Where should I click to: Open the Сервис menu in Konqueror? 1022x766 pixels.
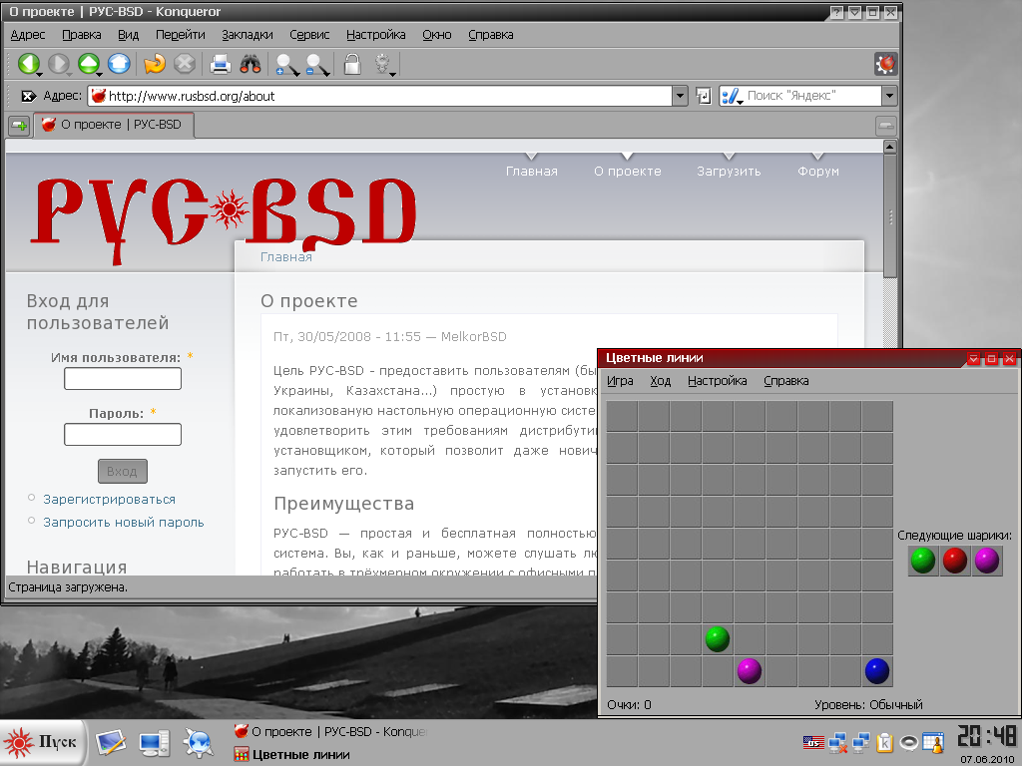coord(309,35)
